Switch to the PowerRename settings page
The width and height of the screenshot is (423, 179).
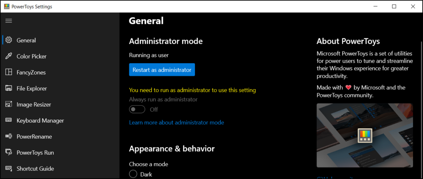34,137
